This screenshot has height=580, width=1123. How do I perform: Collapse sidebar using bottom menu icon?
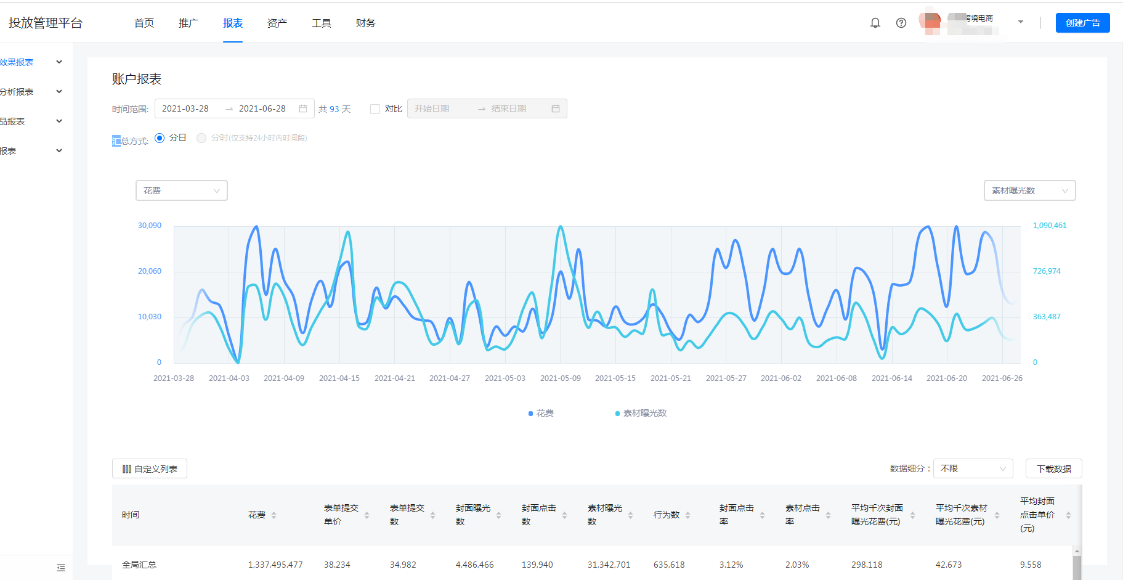(x=60, y=568)
